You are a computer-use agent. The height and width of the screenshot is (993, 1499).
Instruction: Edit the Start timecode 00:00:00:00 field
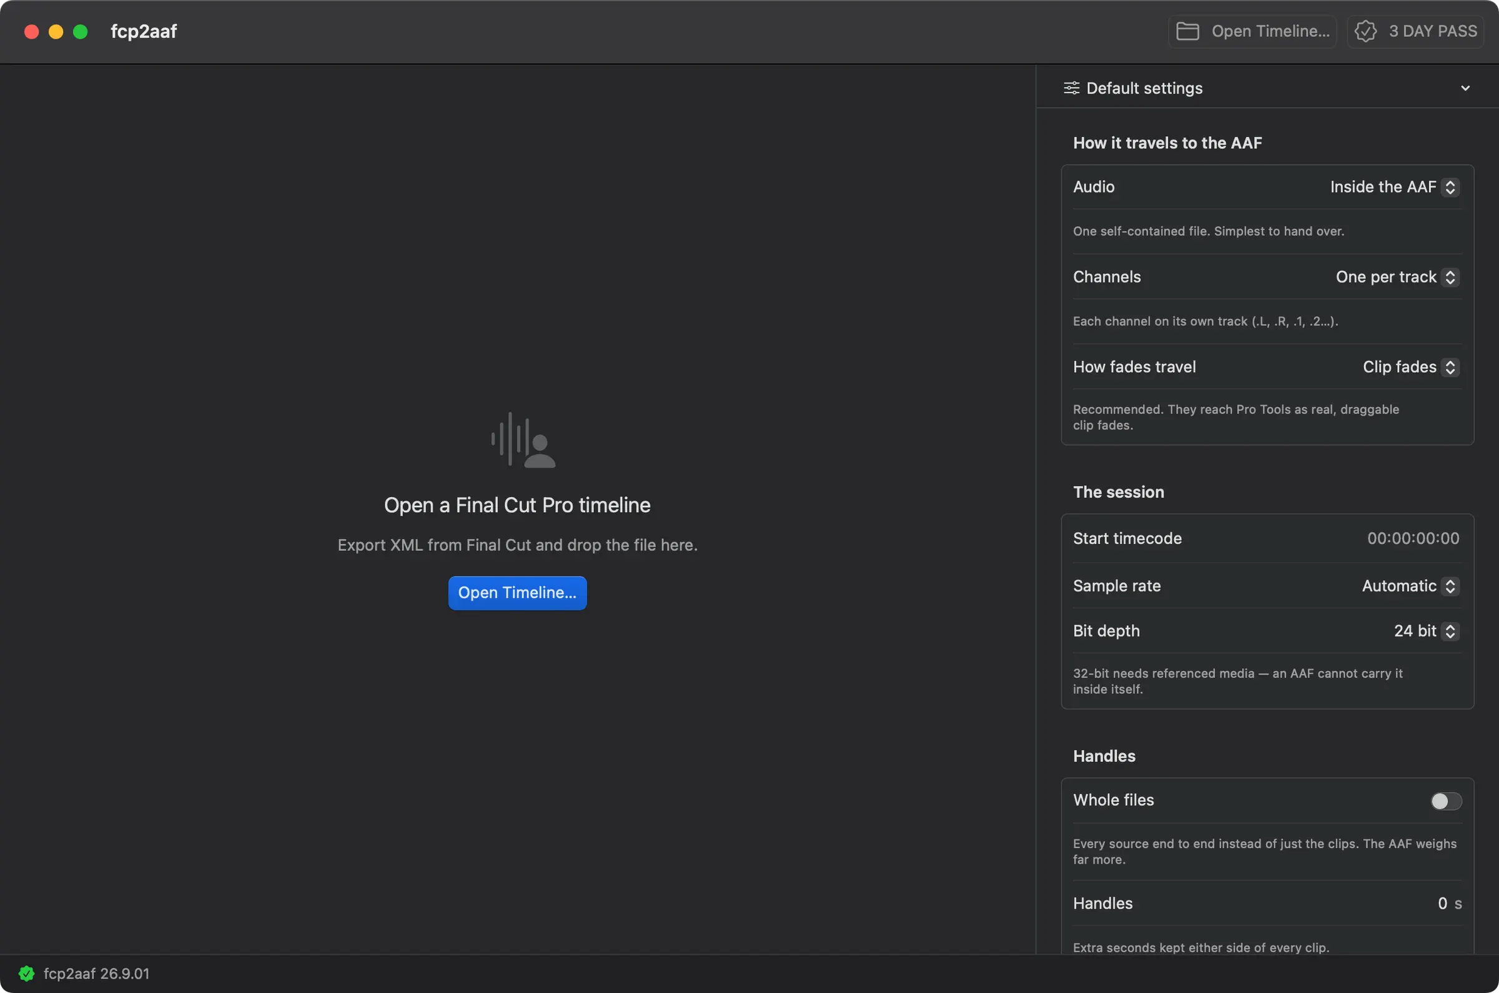(1413, 538)
